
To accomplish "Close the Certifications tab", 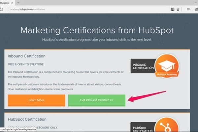I will pos(12,3).
